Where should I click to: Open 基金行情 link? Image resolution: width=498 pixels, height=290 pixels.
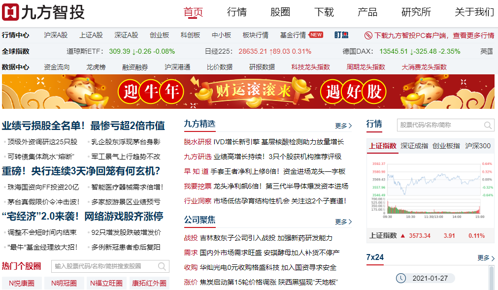293,35
